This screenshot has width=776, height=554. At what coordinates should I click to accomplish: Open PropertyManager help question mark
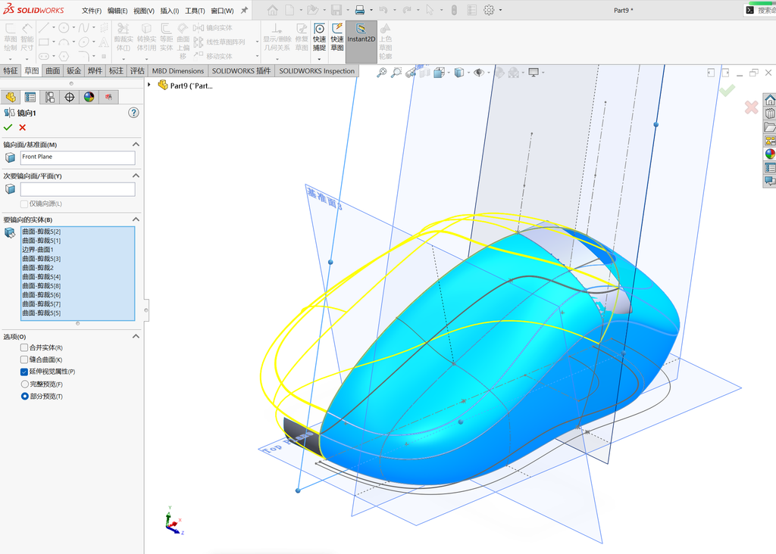[x=133, y=113]
